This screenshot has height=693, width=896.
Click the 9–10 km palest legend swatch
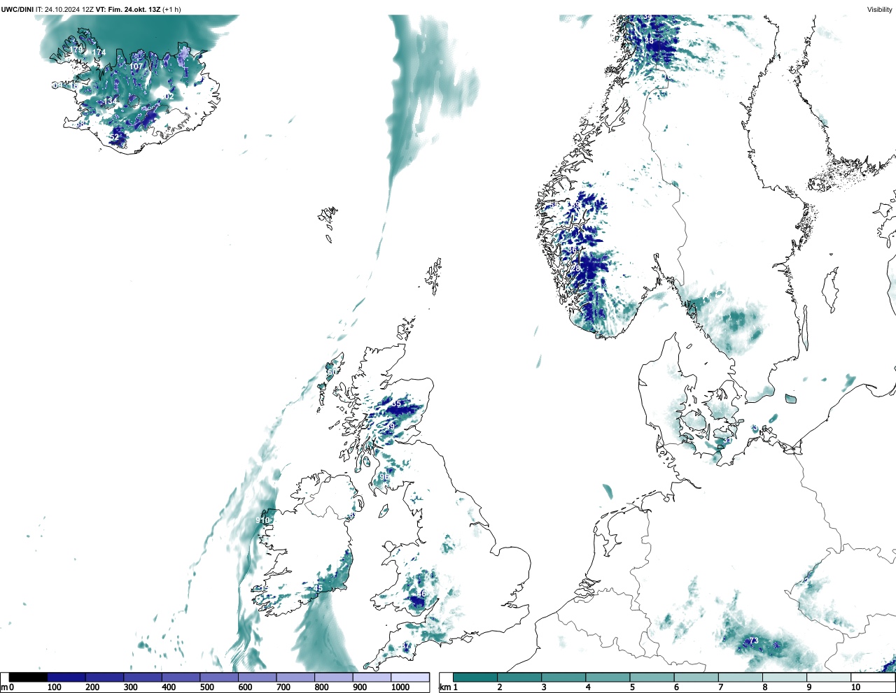point(829,678)
